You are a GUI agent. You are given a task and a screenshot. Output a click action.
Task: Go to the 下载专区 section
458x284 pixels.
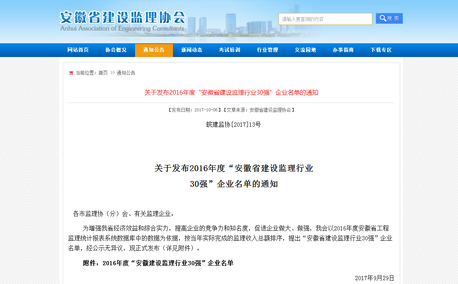point(381,50)
